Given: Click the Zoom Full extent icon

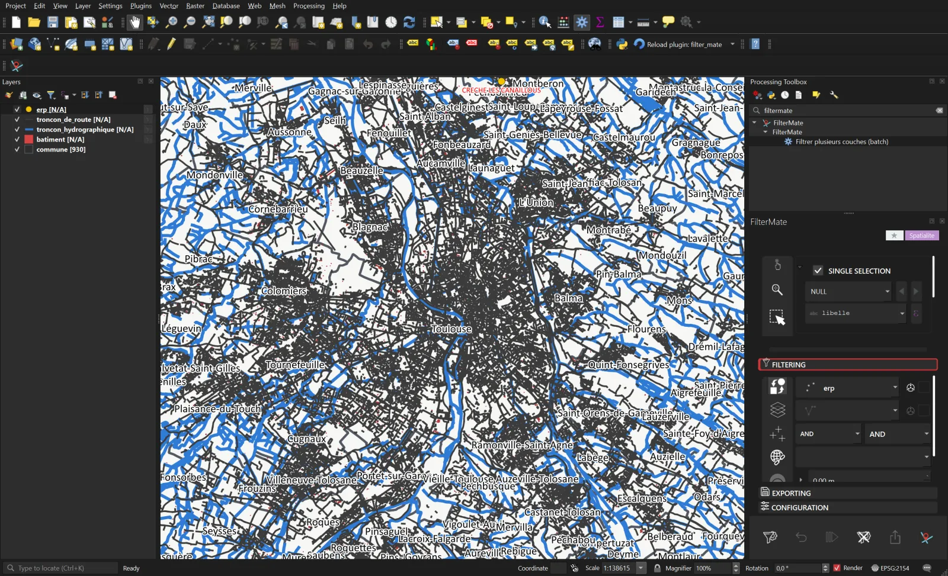Looking at the screenshot, I should click(x=208, y=22).
